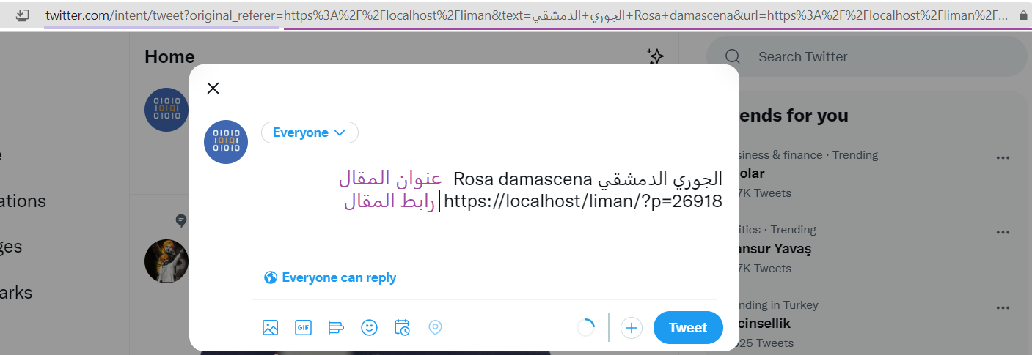Open the GIF picker icon
Viewport: 1032px width, 355px height.
[303, 328]
